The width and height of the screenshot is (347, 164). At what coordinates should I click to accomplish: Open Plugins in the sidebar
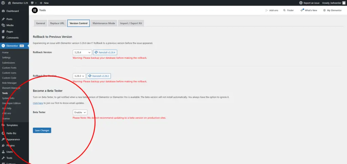[11, 146]
